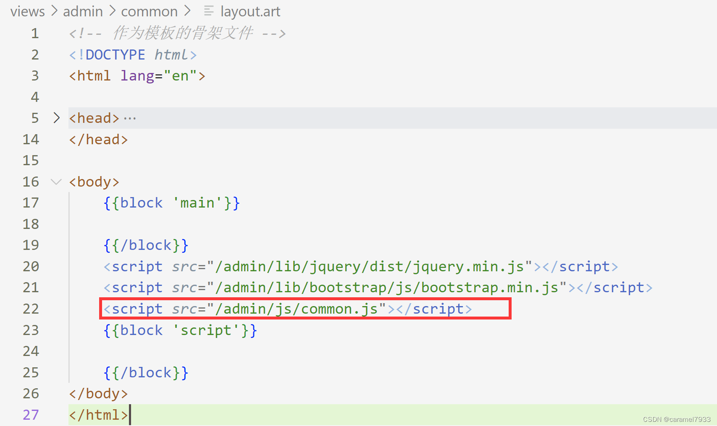
Task: Click the 'common' breadcrumb segment
Action: pyautogui.click(x=149, y=12)
